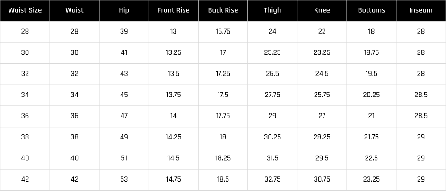Click the Front Rise header cell
This screenshot has height=191, width=446.
(x=174, y=10)
